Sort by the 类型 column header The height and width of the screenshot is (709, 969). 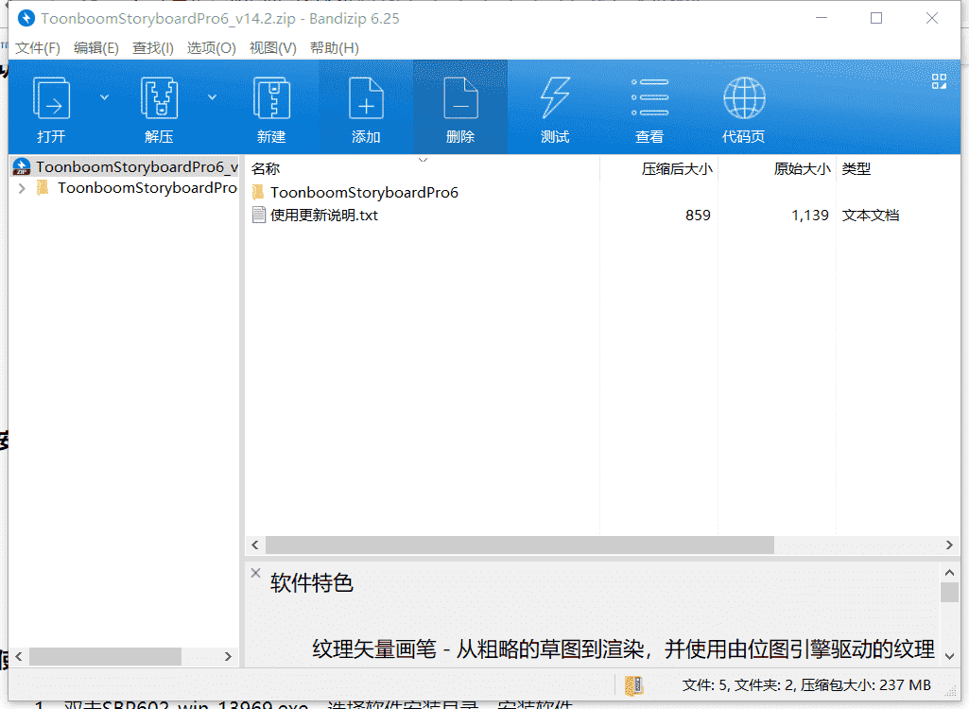point(856,169)
